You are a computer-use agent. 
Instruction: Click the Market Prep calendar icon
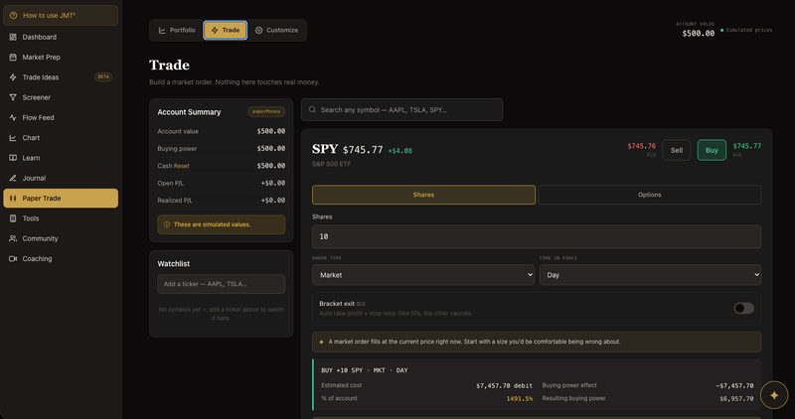click(x=13, y=58)
